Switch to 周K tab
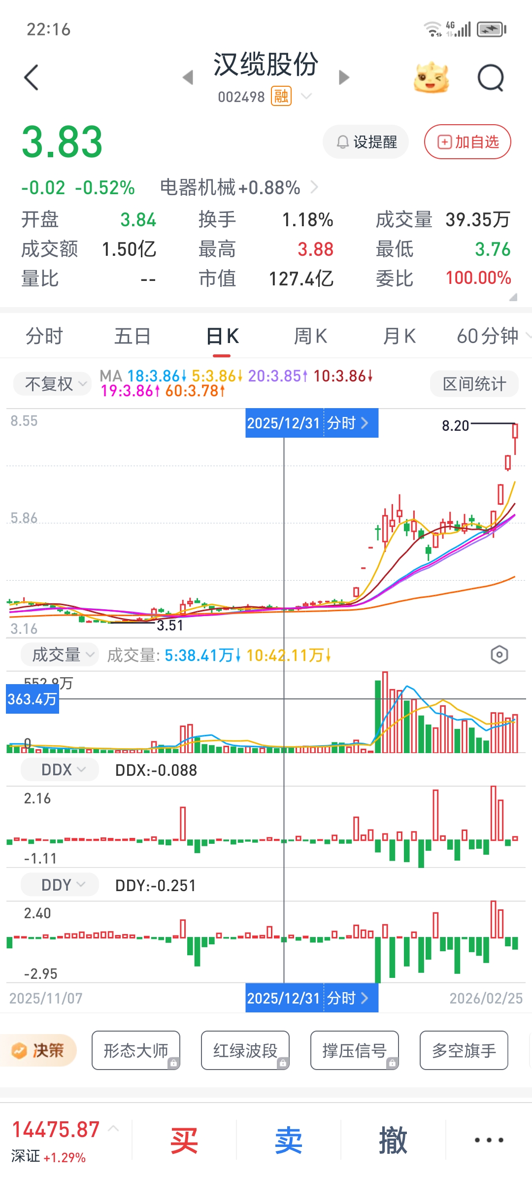Image resolution: width=532 pixels, height=1177 pixels. click(x=310, y=336)
